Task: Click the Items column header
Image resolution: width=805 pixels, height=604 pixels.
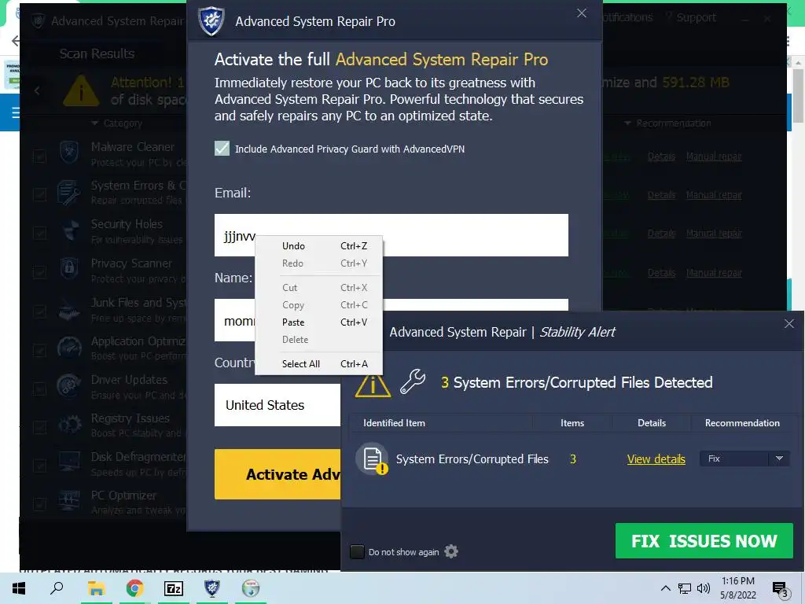Action: [572, 423]
